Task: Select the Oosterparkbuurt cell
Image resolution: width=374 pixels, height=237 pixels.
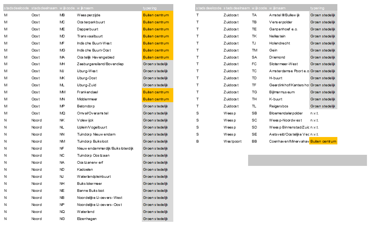Action: (91, 22)
